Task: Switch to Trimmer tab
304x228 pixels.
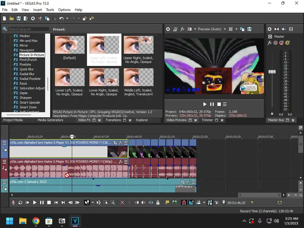Action: point(207,120)
